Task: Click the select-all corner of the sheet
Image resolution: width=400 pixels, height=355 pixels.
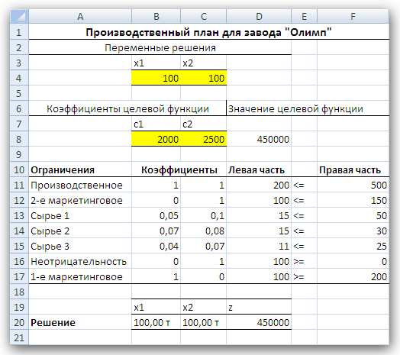Action: 19,17
